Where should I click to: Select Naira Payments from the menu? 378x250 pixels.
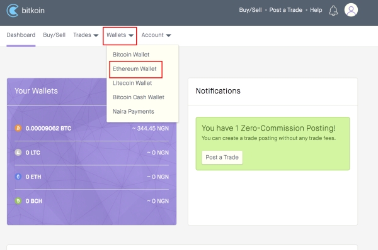pyautogui.click(x=134, y=112)
